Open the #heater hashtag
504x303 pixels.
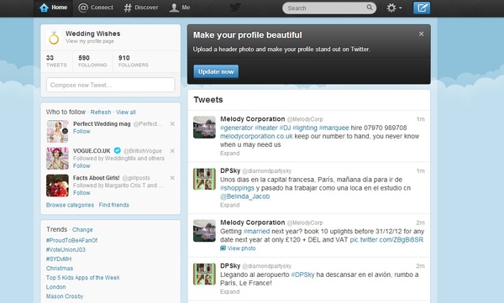point(266,128)
